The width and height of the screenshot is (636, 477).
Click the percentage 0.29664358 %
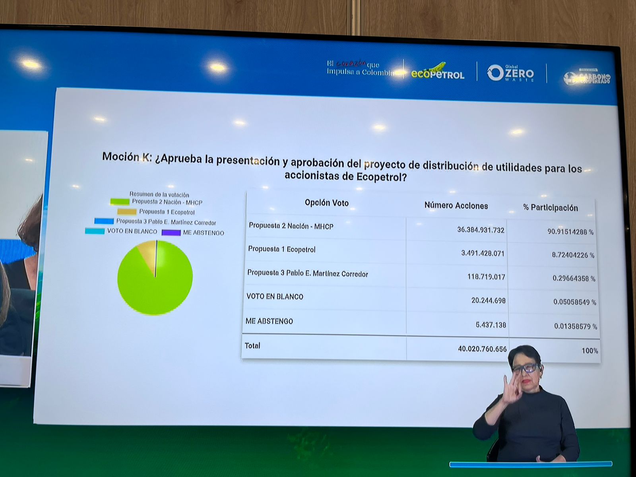pos(574,278)
